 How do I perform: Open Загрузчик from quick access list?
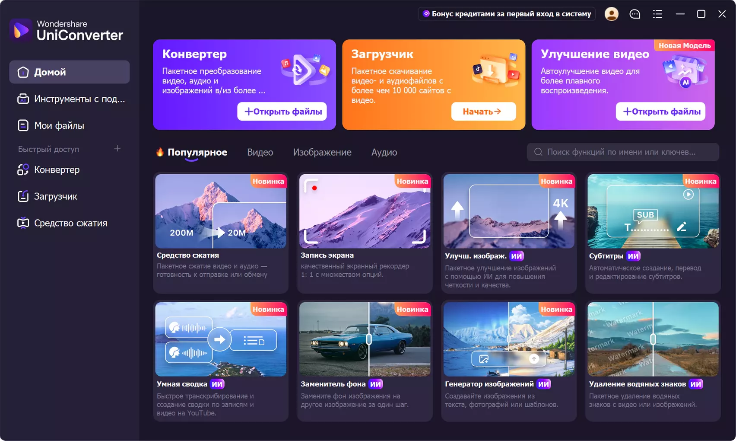pyautogui.click(x=70, y=196)
